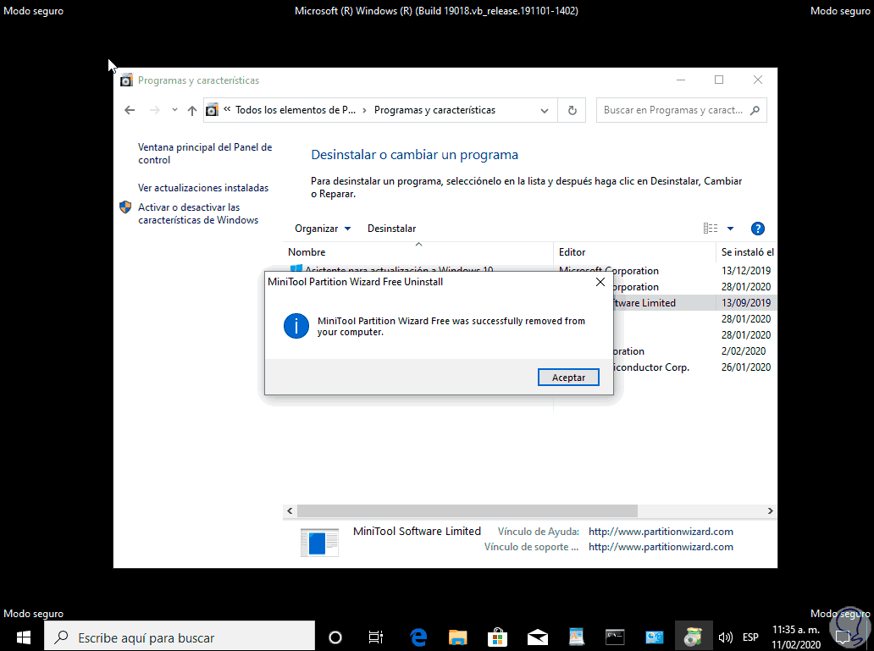This screenshot has width=874, height=651.
Task: Open File Explorer from the taskbar
Action: pos(457,637)
